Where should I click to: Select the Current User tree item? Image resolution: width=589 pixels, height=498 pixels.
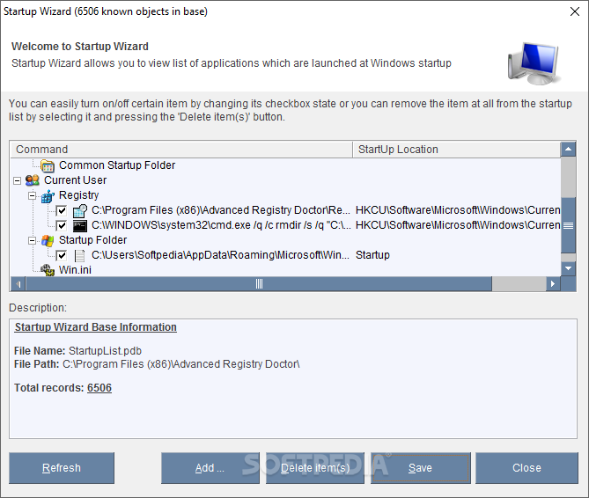pyautogui.click(x=75, y=180)
